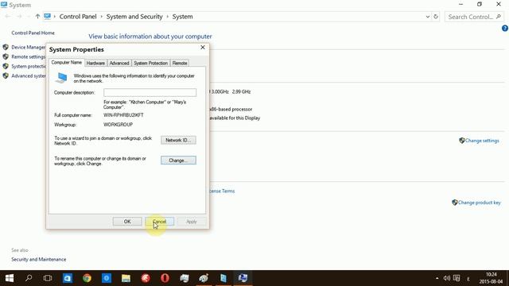Image resolution: width=509 pixels, height=286 pixels.
Task: Open Security and Maintenance link
Action: [39, 260]
